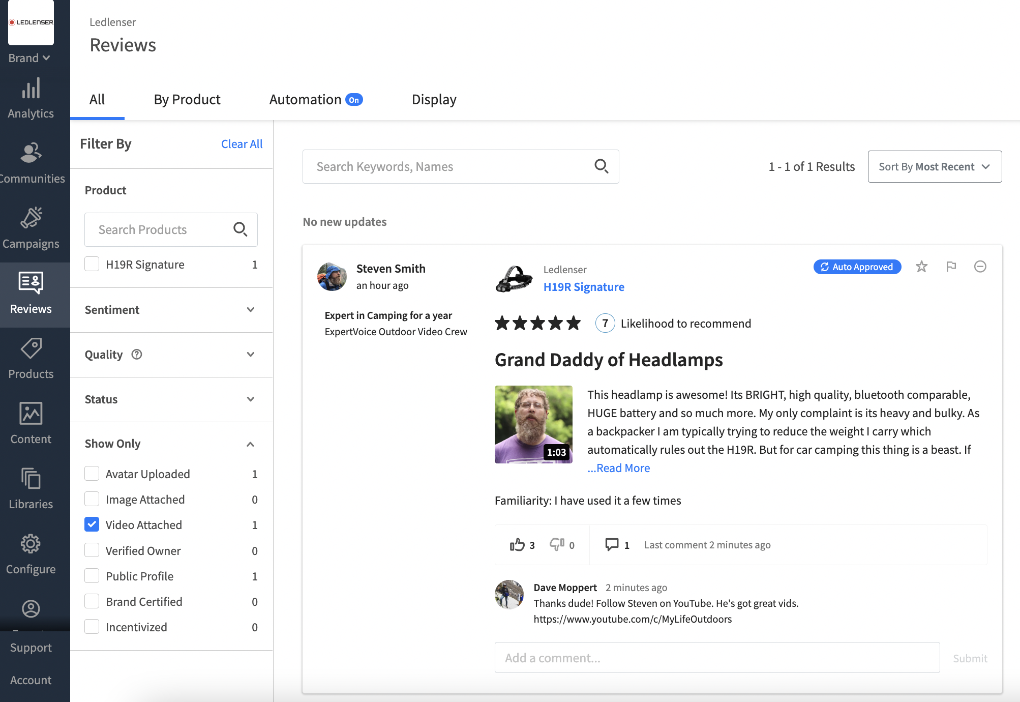Click the '1 - 1 of 1 Results' text

[x=812, y=166]
